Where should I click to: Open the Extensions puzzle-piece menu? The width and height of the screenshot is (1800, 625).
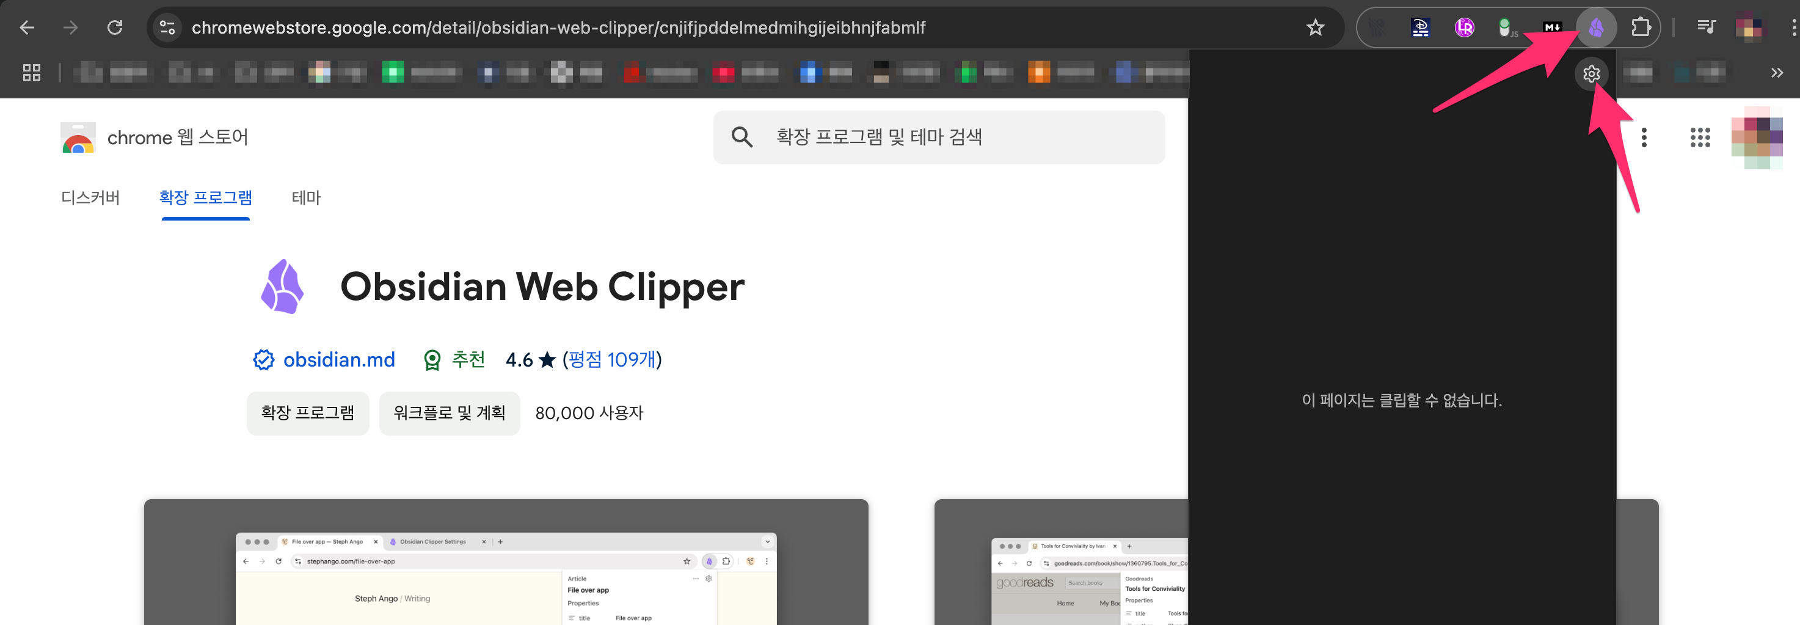(x=1640, y=27)
